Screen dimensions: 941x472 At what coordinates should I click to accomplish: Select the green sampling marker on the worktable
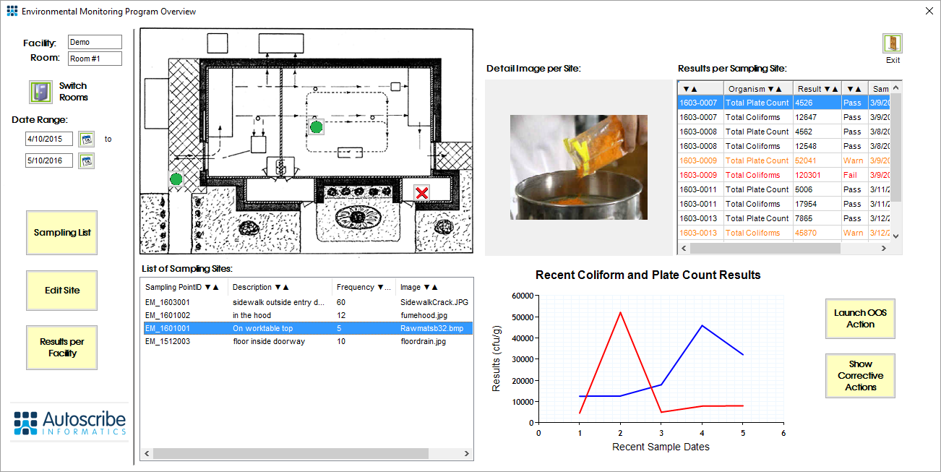316,127
